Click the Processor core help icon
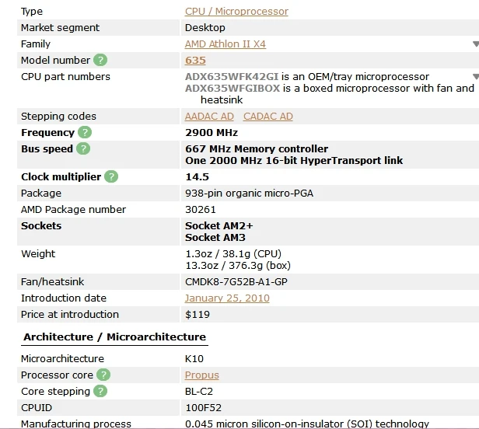Viewport: 479px width, 429px height. [x=103, y=375]
